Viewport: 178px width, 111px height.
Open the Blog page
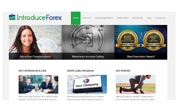pos(149,18)
